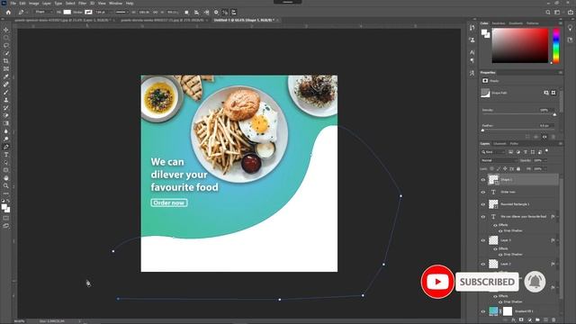576x324 pixels.
Task: Open the search icon at top right
Action: tap(548, 12)
